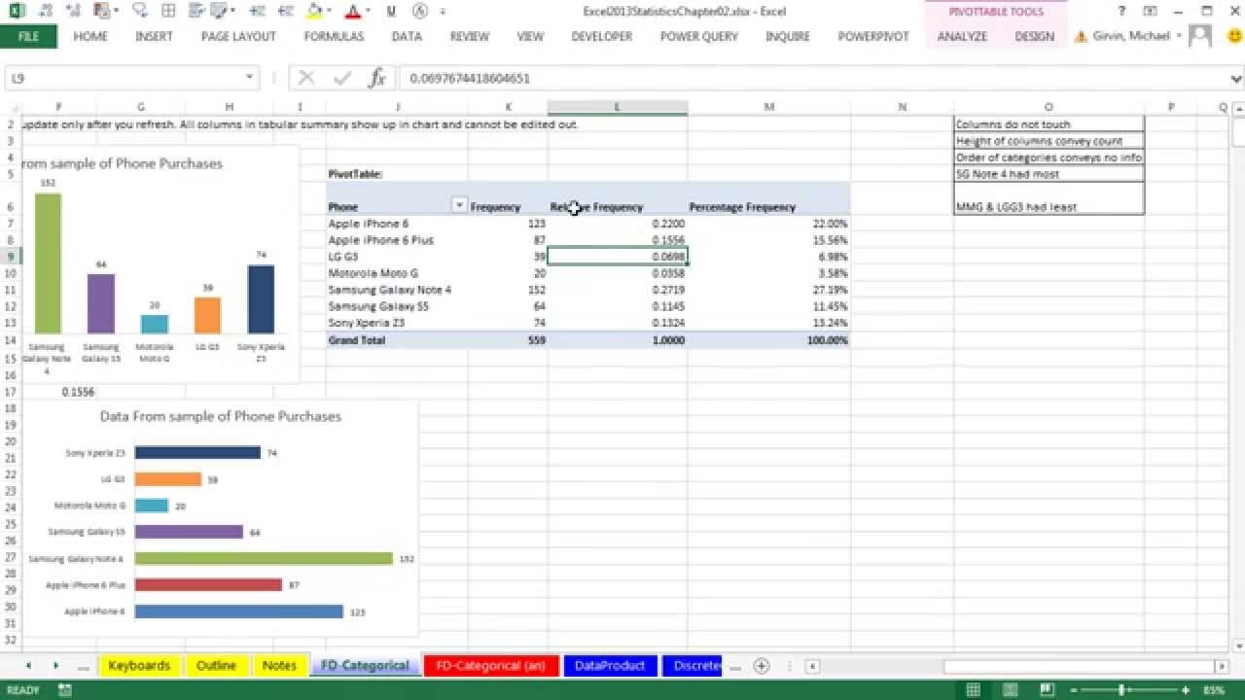Open account dropdown next to Girvin, Michael
1245x700 pixels.
(x=1179, y=36)
